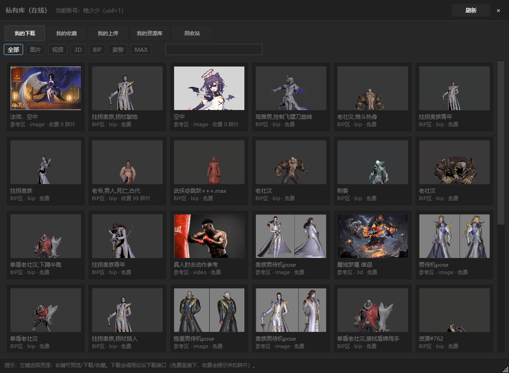Select the 男待机pose reference image
This screenshot has width=509, height=373.
[454, 236]
